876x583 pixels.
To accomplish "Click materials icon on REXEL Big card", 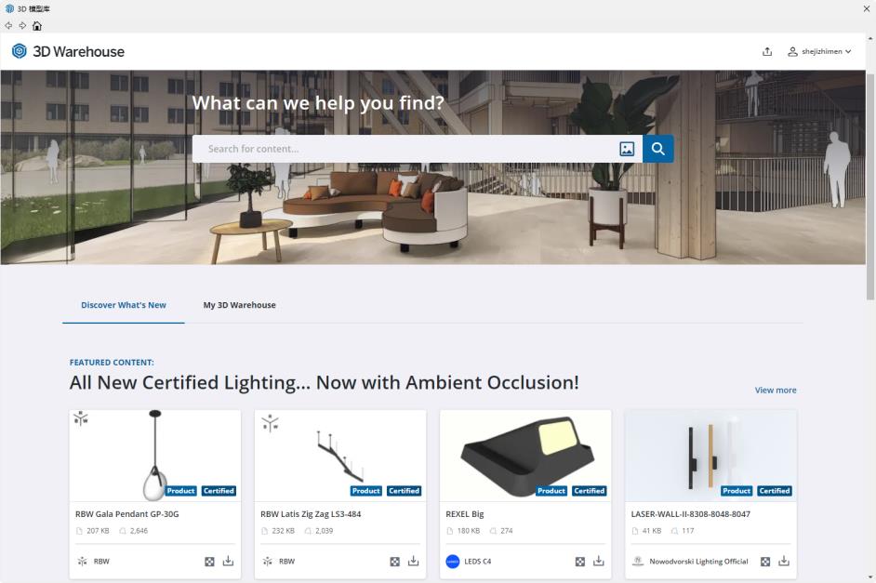I will [580, 562].
